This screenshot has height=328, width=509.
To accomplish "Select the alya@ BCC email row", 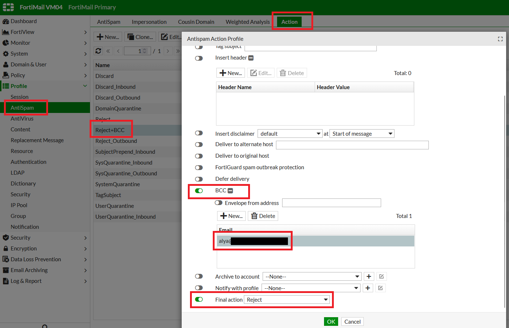I will click(x=316, y=241).
